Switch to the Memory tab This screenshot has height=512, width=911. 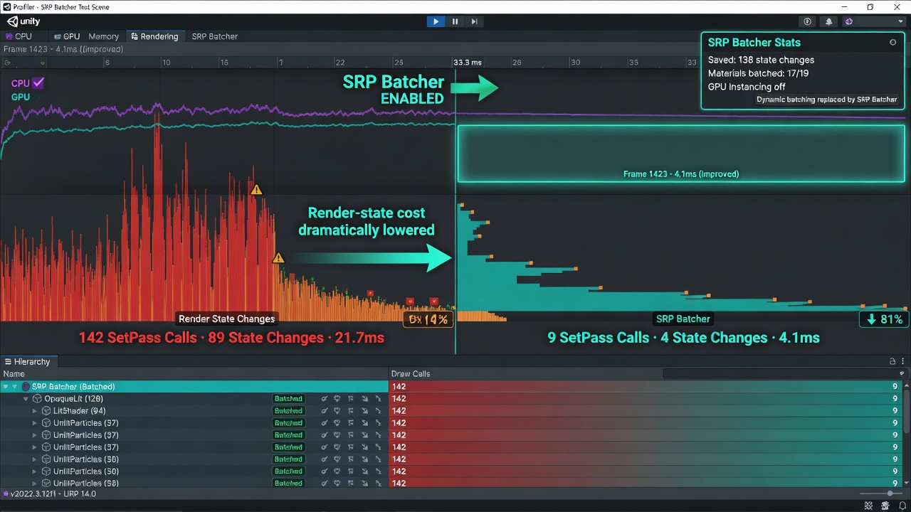click(104, 36)
